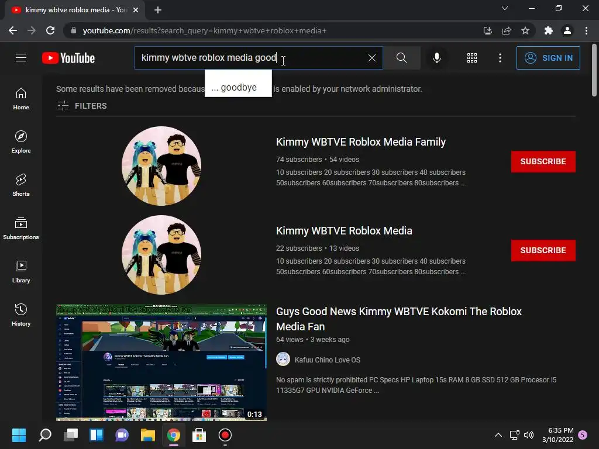Image resolution: width=599 pixels, height=449 pixels.
Task: Open Chrome extensions puzzle icon
Action: click(x=548, y=30)
